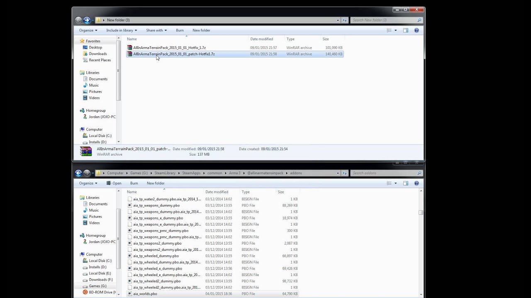The width and height of the screenshot is (531, 298).
Task: Click Burn in addons window toolbar
Action: coord(134,183)
